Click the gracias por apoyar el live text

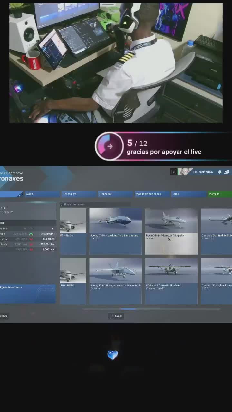164,152
